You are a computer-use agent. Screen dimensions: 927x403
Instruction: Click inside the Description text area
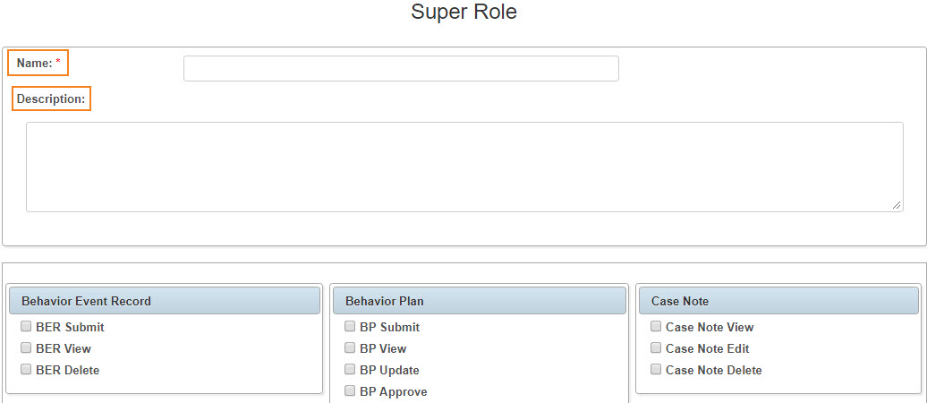click(x=464, y=167)
